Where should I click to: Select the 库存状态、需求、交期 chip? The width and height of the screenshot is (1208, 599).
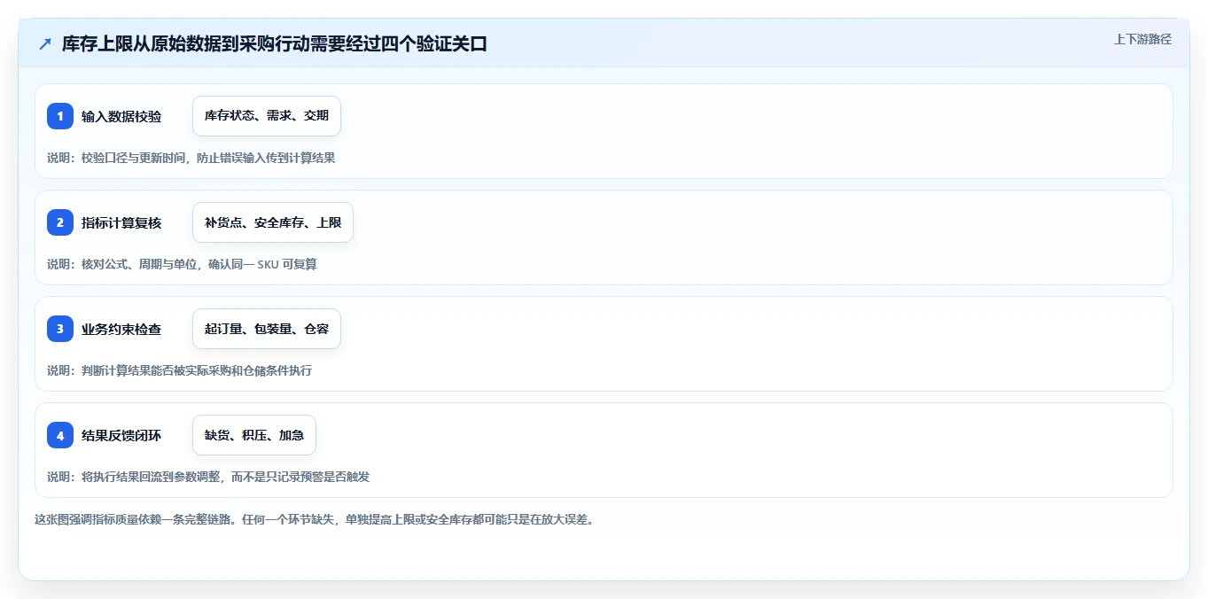pos(267,116)
